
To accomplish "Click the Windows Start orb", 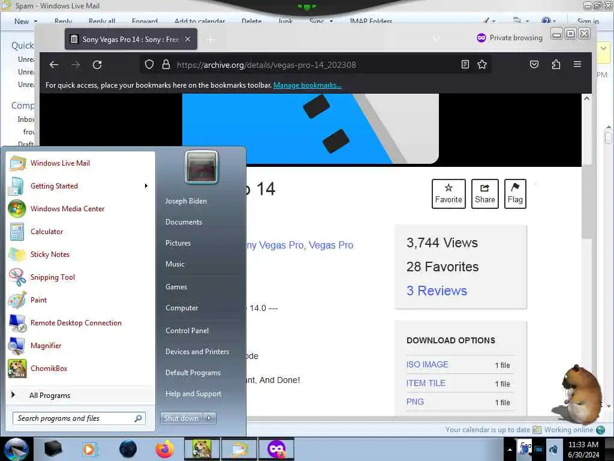I will point(16,449).
